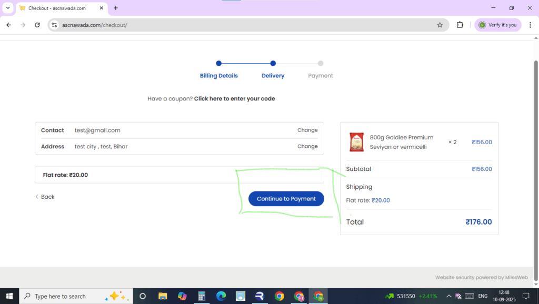The width and height of the screenshot is (539, 304).
Task: Open File Explorer from the taskbar
Action: pyautogui.click(x=163, y=296)
